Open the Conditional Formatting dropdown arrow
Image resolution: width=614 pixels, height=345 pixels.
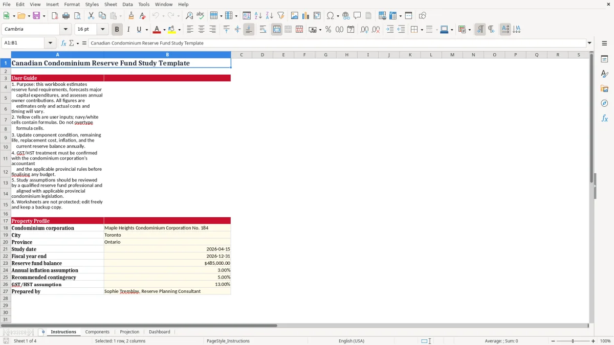coord(469,30)
